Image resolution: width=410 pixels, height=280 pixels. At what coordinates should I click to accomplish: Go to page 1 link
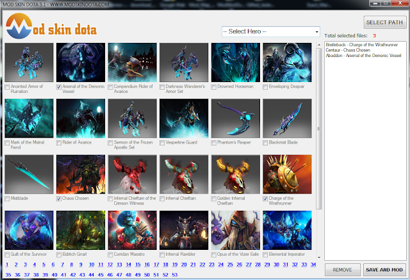7,265
